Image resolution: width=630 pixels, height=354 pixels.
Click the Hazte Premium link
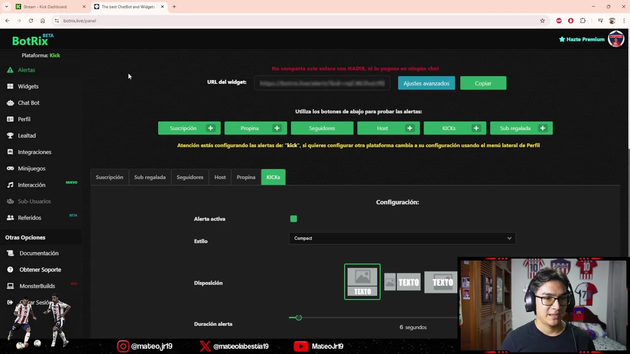pos(582,39)
